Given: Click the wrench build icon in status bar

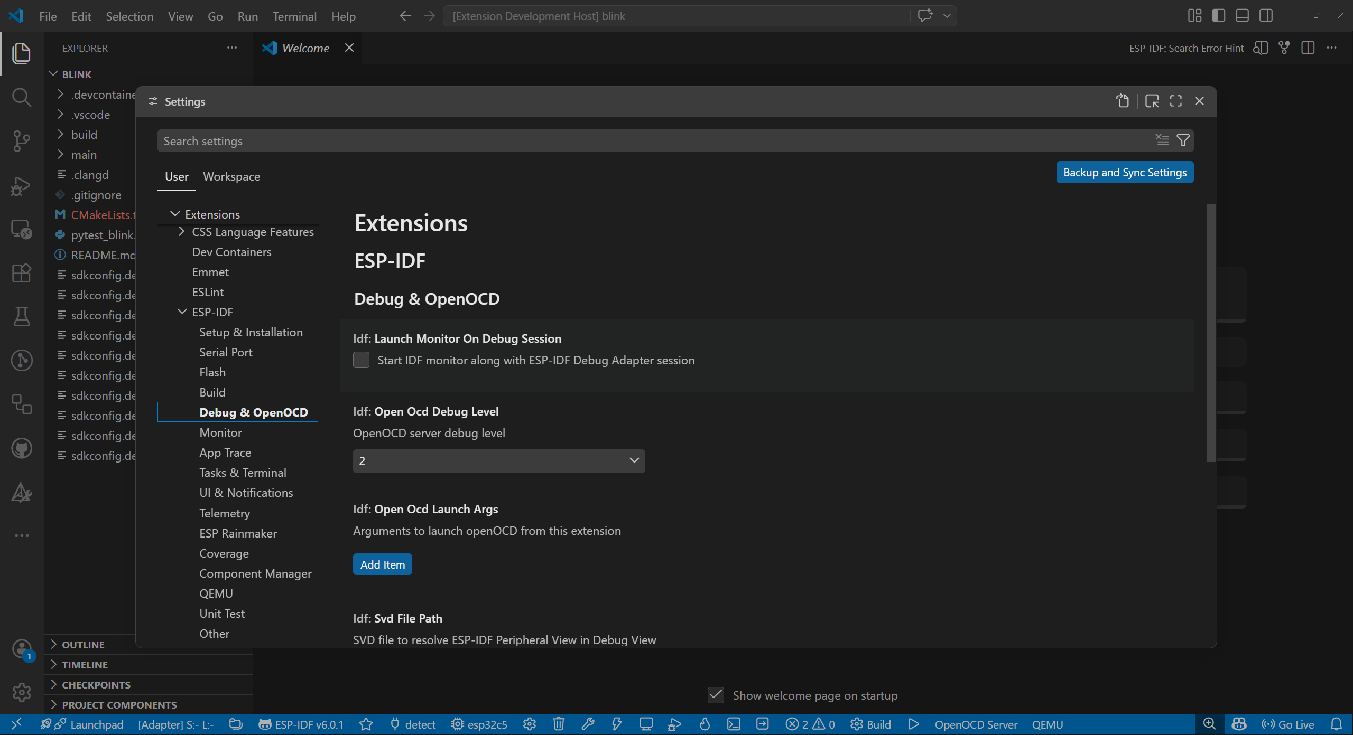Looking at the screenshot, I should tap(588, 724).
